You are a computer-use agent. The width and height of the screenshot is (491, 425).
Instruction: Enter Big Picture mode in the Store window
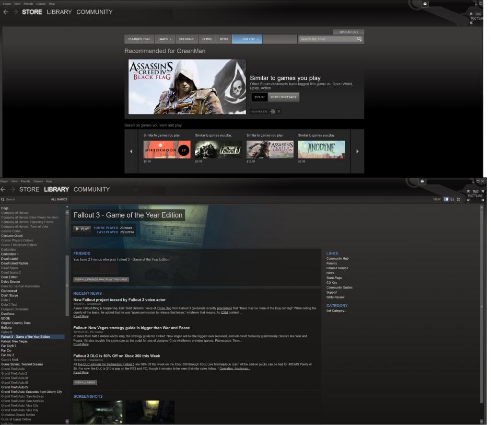pos(477,18)
